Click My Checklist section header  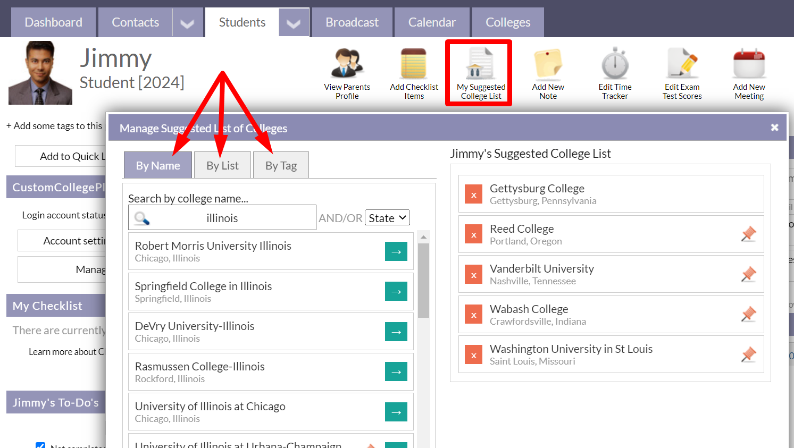(x=56, y=306)
